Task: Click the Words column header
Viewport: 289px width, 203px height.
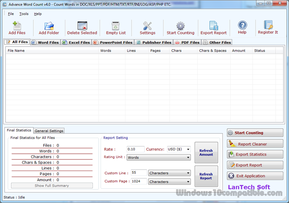Action: pos(112,51)
